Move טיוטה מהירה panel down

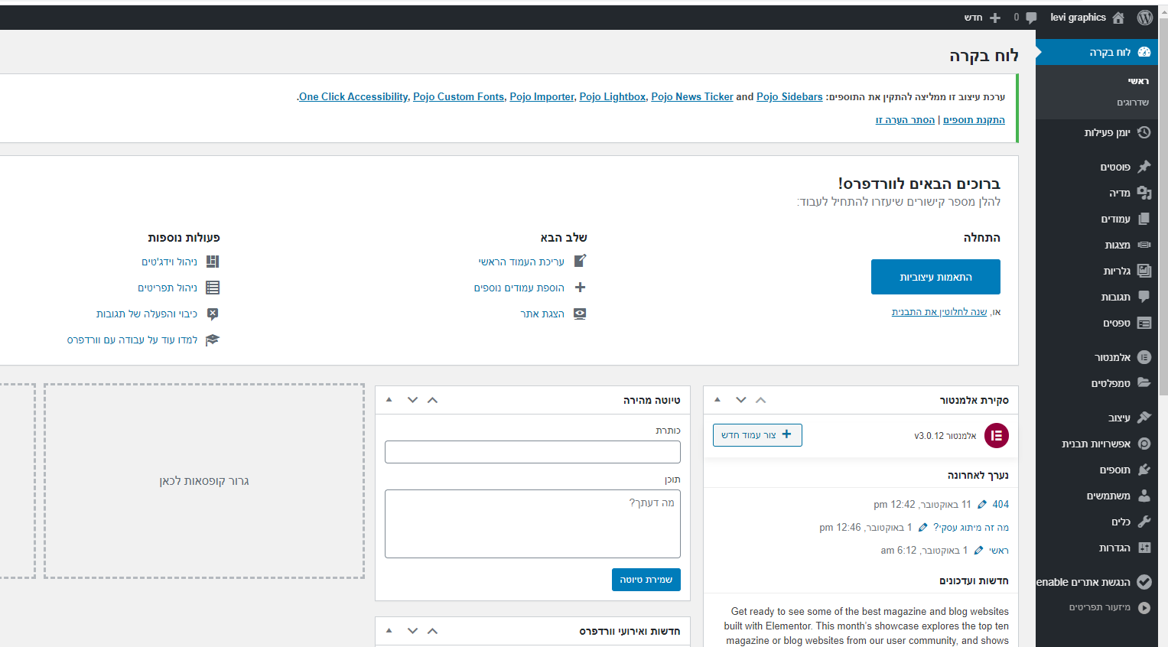click(x=412, y=400)
